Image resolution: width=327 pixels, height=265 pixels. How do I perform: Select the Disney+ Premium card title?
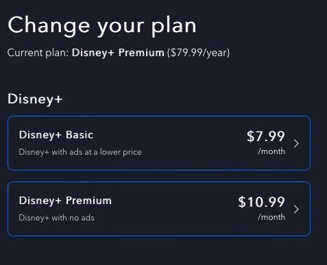(x=65, y=201)
